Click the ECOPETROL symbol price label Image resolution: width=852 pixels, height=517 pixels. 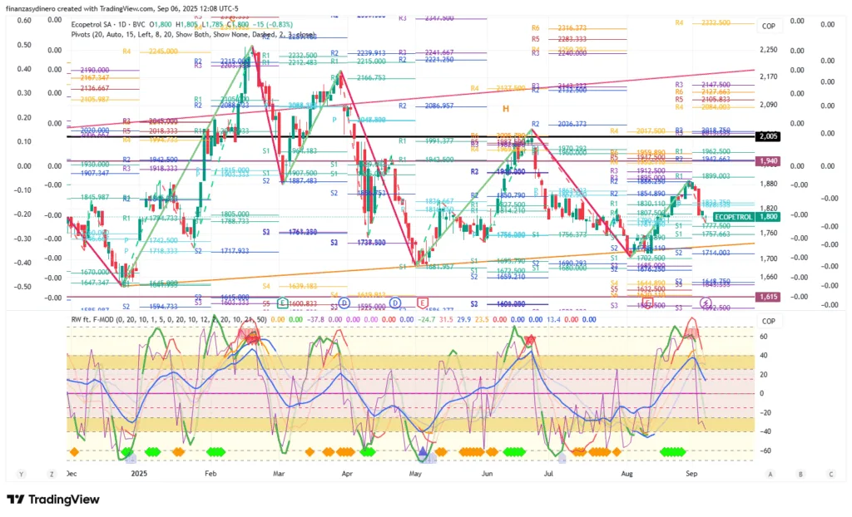pos(734,217)
